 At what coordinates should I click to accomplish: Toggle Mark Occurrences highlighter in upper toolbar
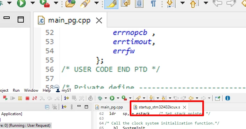(111, 4)
